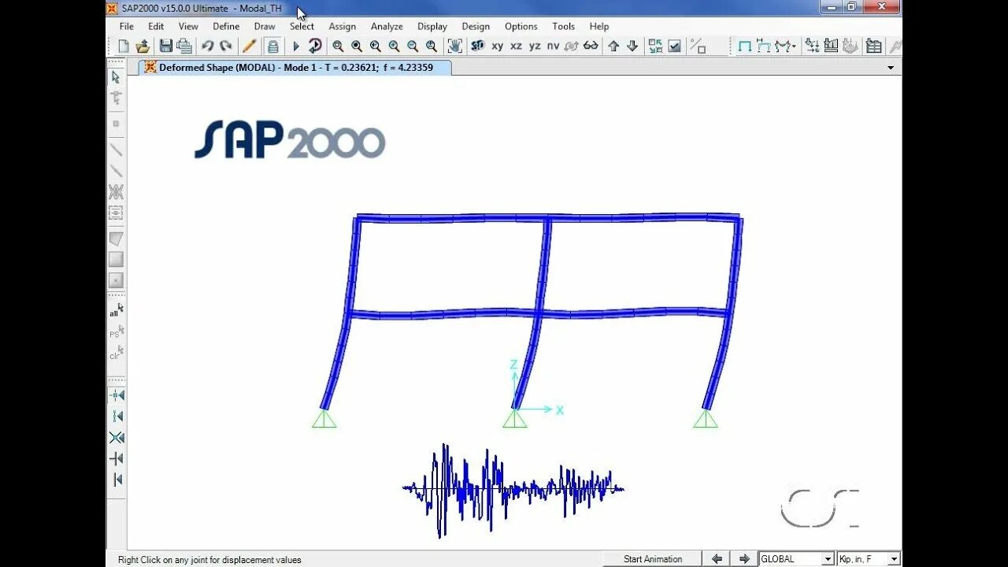This screenshot has height=567, width=1008.
Task: Print graphics using the printer icon
Action: click(184, 46)
